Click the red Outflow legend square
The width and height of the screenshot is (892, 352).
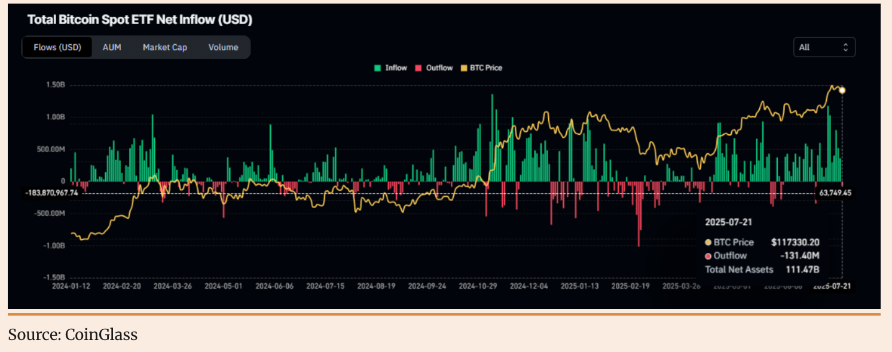(x=418, y=68)
